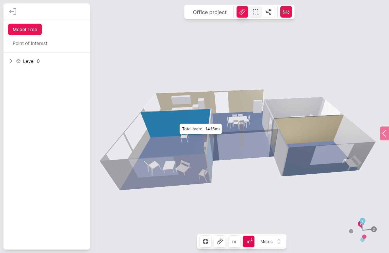Click the Office project title
The height and width of the screenshot is (253, 389).
pyautogui.click(x=209, y=12)
